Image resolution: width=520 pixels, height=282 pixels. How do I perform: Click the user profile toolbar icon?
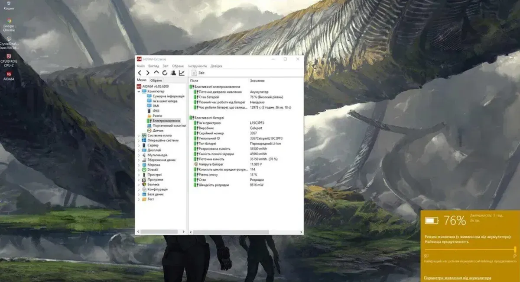[x=173, y=73]
